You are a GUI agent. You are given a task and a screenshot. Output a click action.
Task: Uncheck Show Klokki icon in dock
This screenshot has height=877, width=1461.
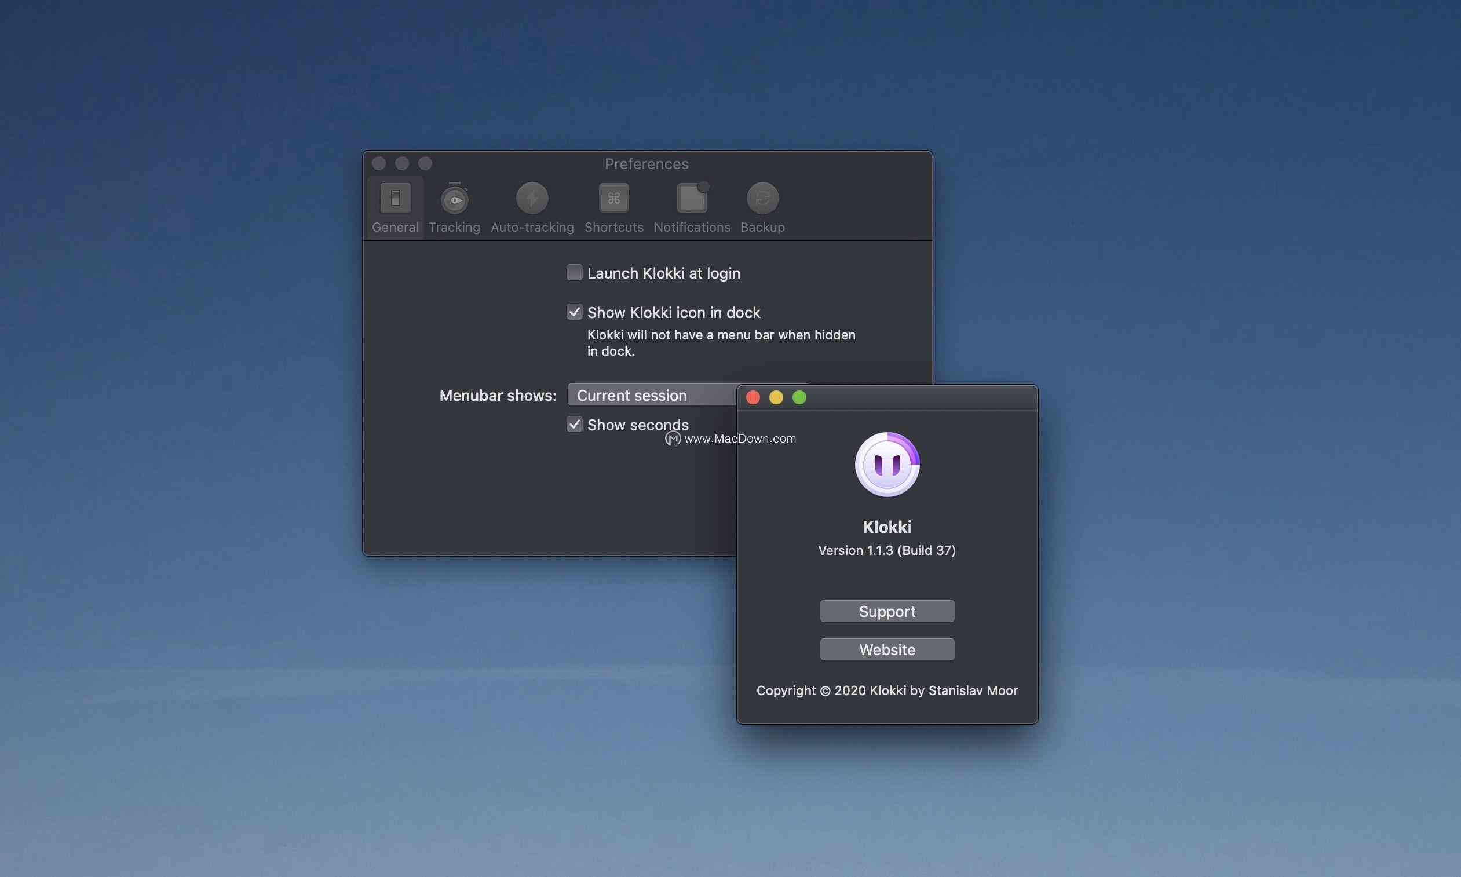[x=575, y=312]
